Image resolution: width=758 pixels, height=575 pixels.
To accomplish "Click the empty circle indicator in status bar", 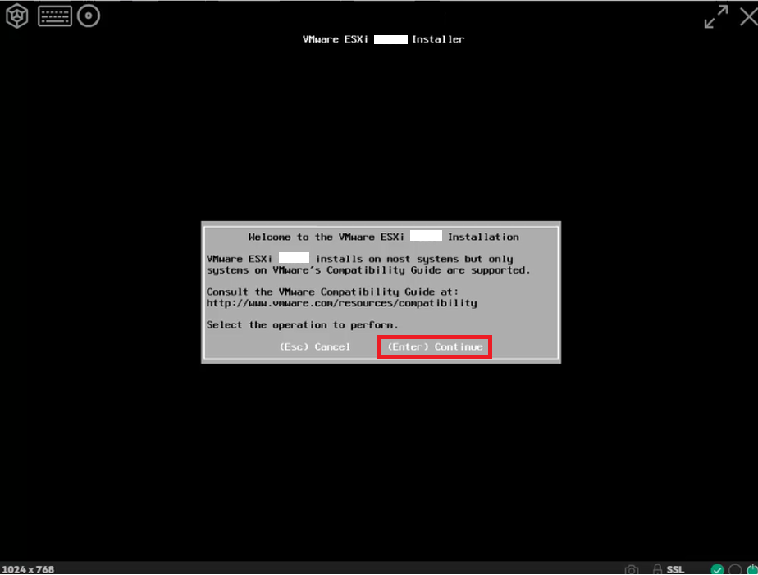I will coord(735,570).
